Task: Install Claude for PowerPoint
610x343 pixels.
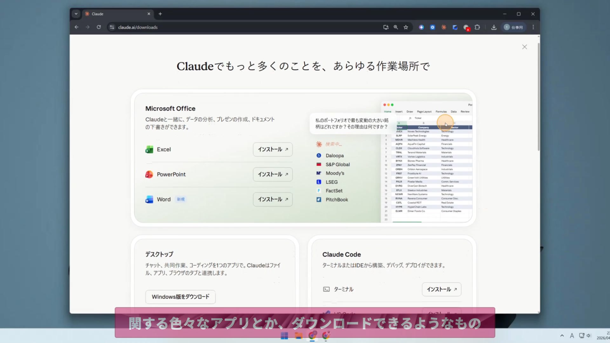Action: 273,174
